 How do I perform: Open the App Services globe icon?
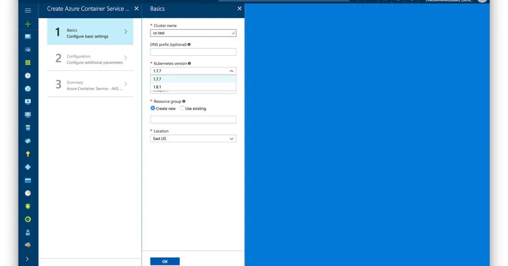28,89
